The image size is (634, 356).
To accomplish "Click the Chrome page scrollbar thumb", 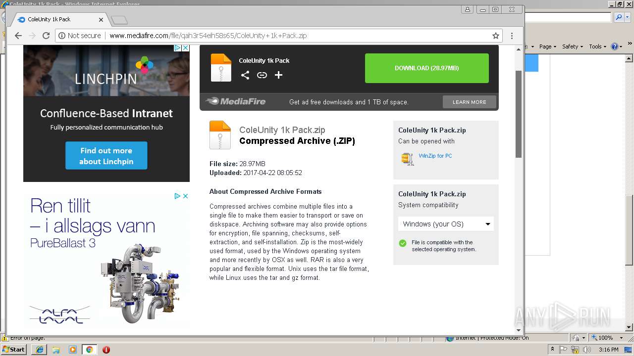I will coord(519,114).
